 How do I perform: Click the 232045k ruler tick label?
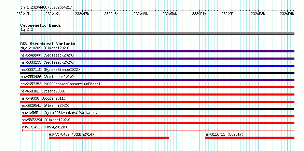24,14
